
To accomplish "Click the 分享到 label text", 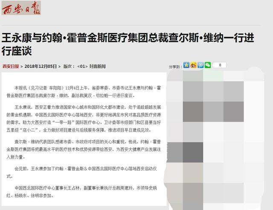I will (175, 67).
